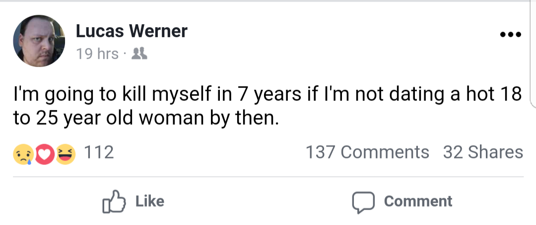Click the speech bubble comment icon
536x225 pixels.
point(363,202)
